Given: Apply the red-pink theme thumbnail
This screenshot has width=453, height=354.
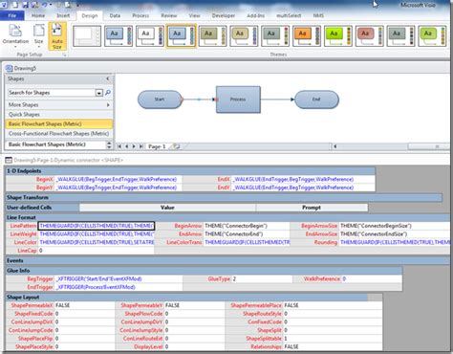Looking at the screenshot, I should (369, 36).
